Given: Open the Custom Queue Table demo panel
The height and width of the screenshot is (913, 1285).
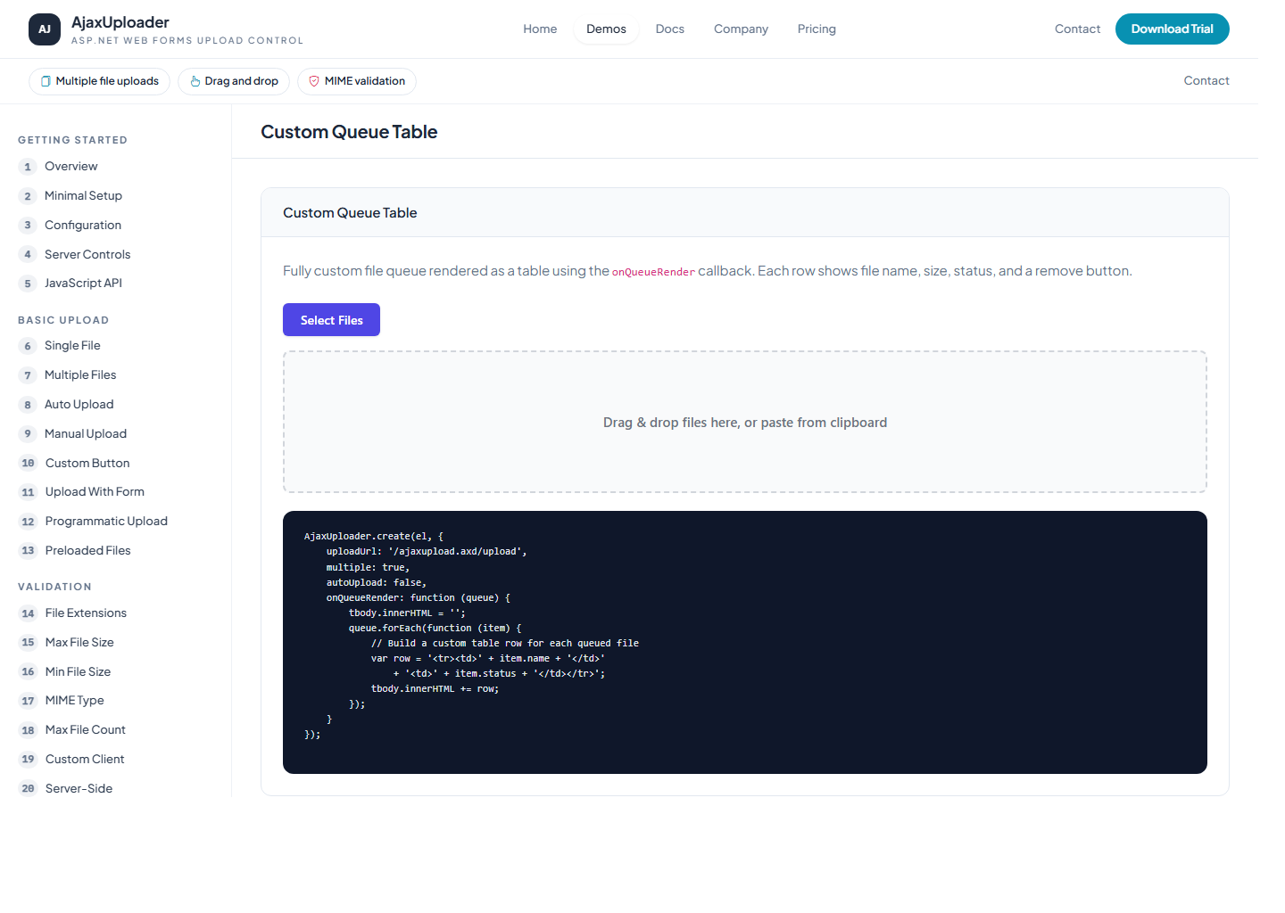Looking at the screenshot, I should tap(350, 212).
